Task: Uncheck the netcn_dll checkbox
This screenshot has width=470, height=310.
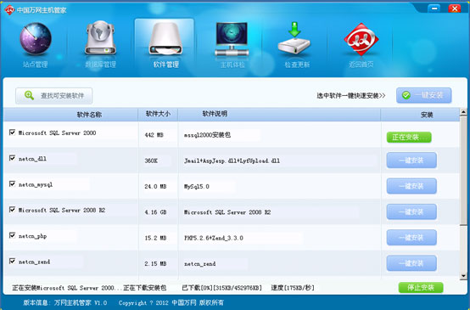Action: pyautogui.click(x=12, y=158)
